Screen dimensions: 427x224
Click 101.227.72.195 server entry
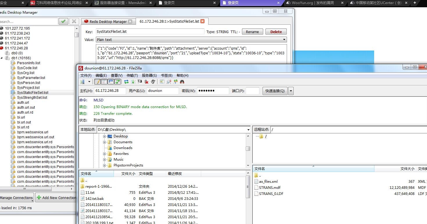pyautogui.click(x=17, y=28)
